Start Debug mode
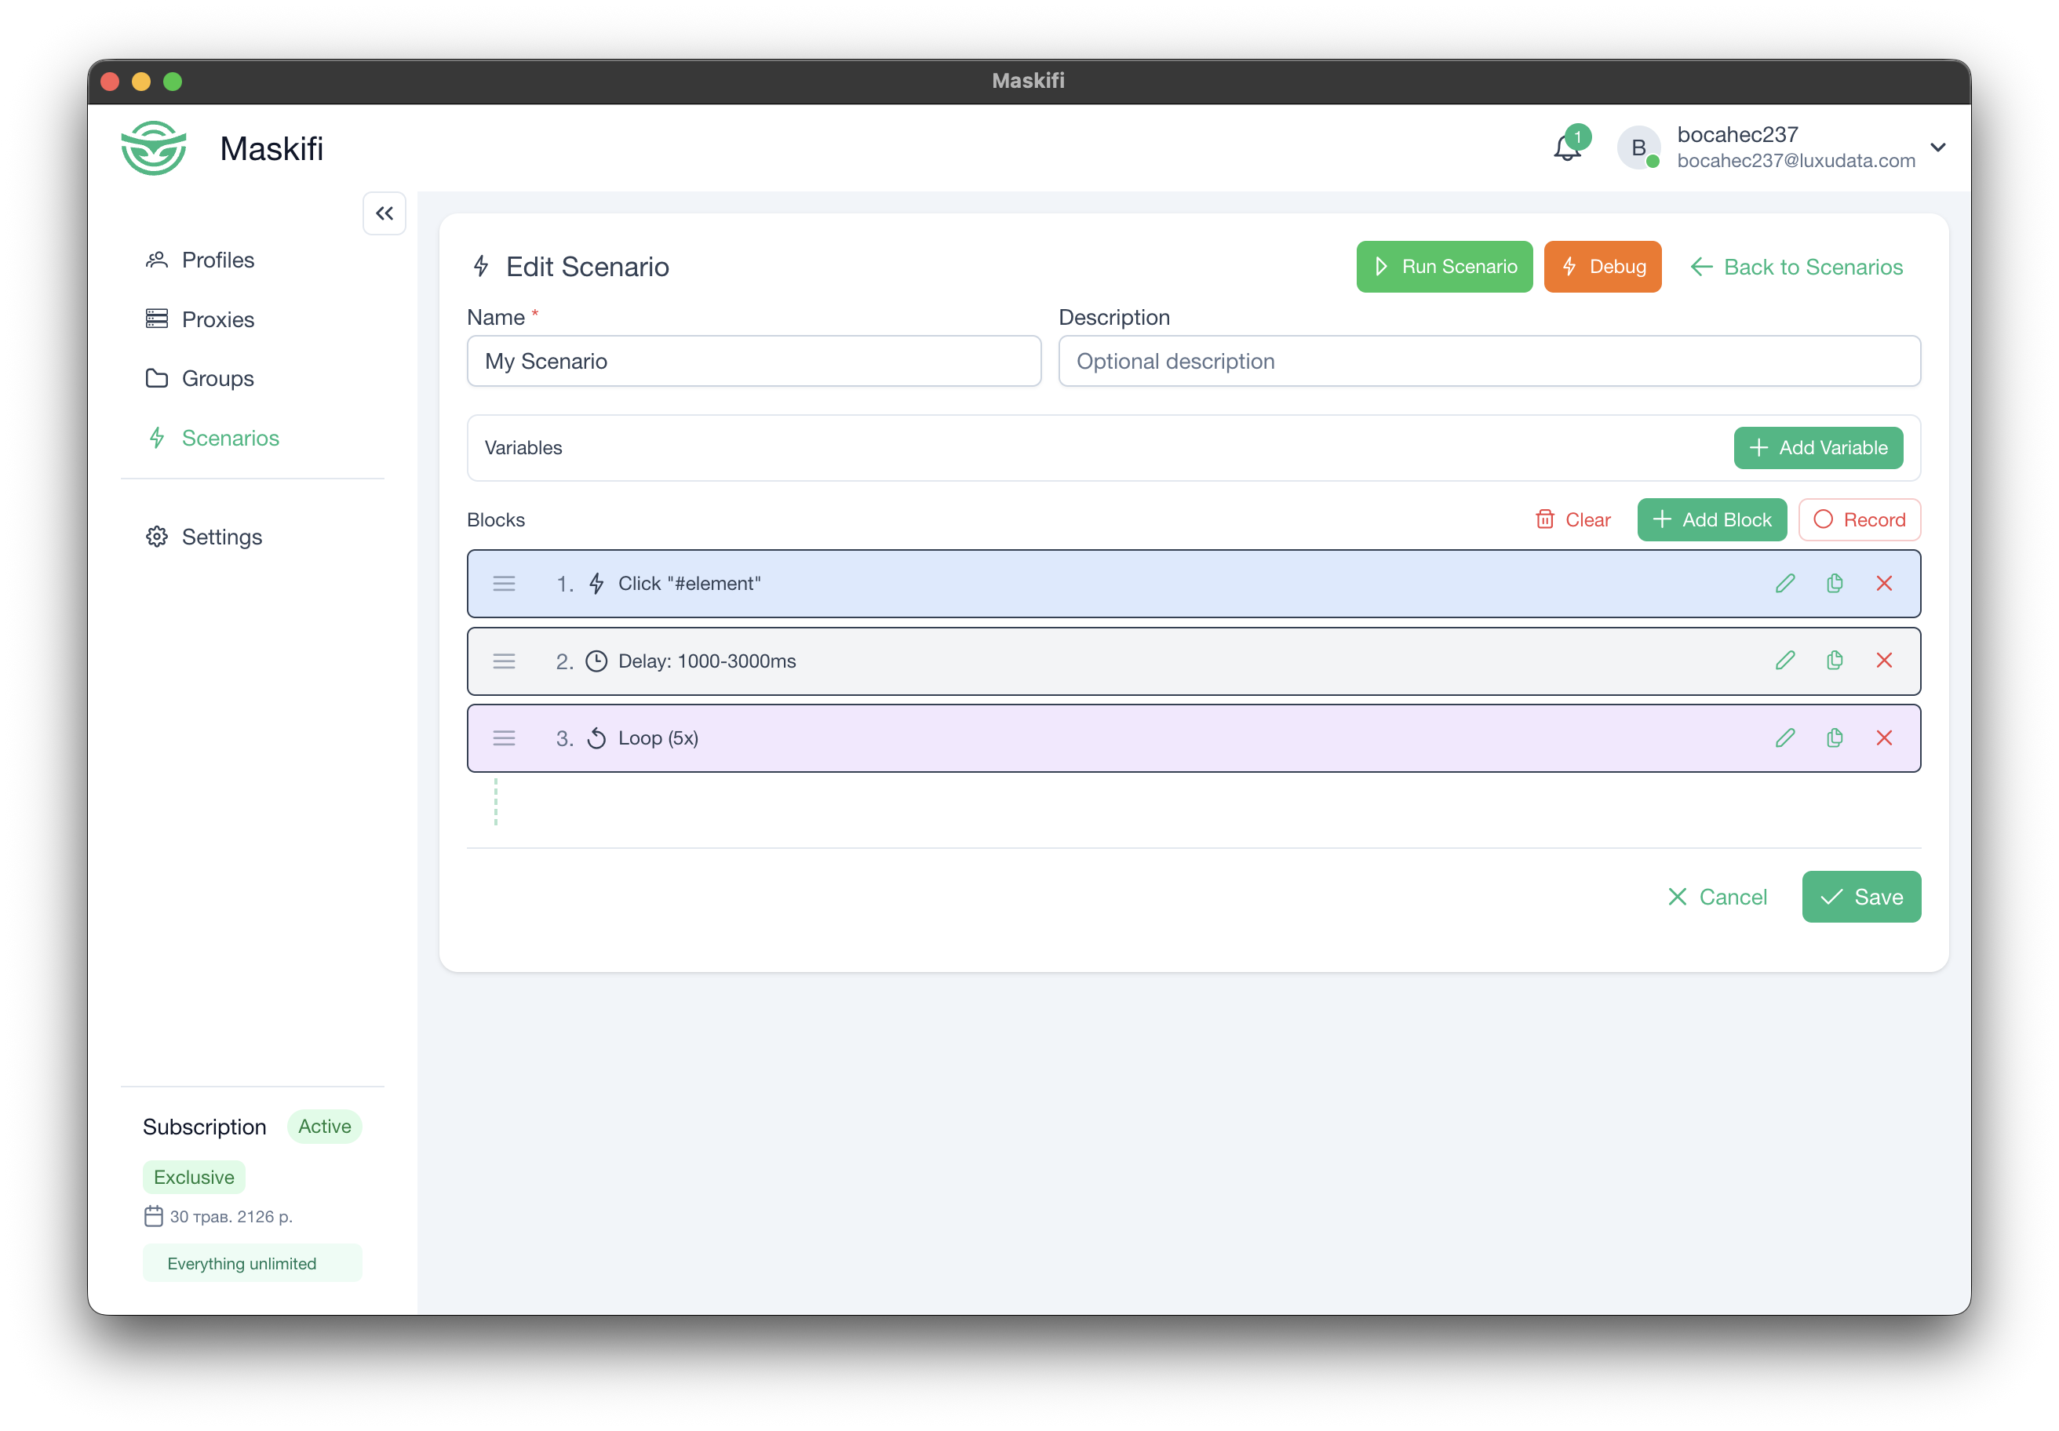This screenshot has width=2059, height=1431. point(1602,266)
